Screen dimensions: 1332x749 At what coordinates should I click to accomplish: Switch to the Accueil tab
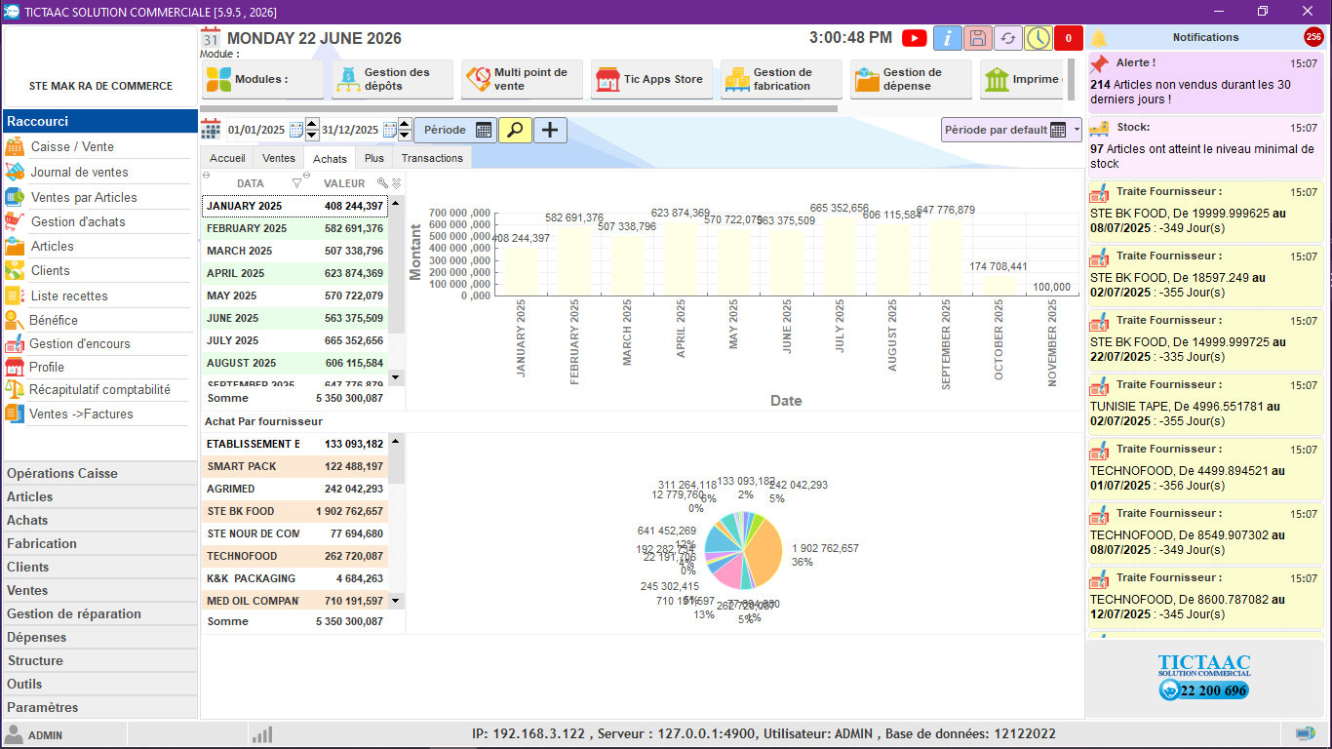coord(227,158)
